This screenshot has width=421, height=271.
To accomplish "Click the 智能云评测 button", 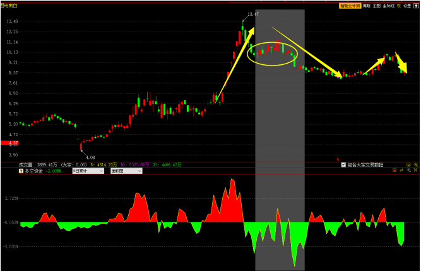I will click(350, 5).
